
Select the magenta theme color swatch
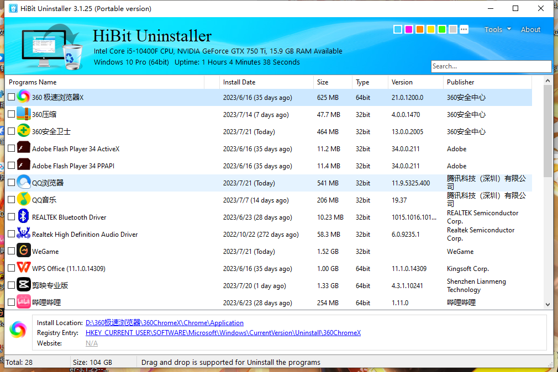tap(409, 29)
